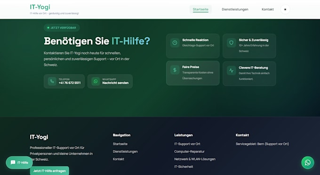The image size is (320, 175).
Task: Click the clock icon on Schnelle Reaktion card
Action: 175,43
